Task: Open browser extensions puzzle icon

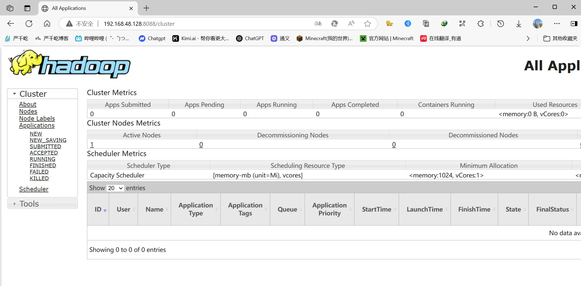Action: [x=480, y=24]
